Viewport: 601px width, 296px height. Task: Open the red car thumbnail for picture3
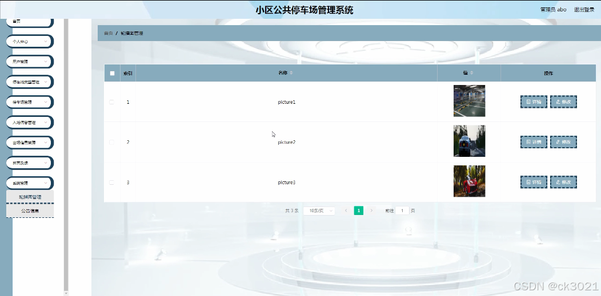[x=469, y=181]
